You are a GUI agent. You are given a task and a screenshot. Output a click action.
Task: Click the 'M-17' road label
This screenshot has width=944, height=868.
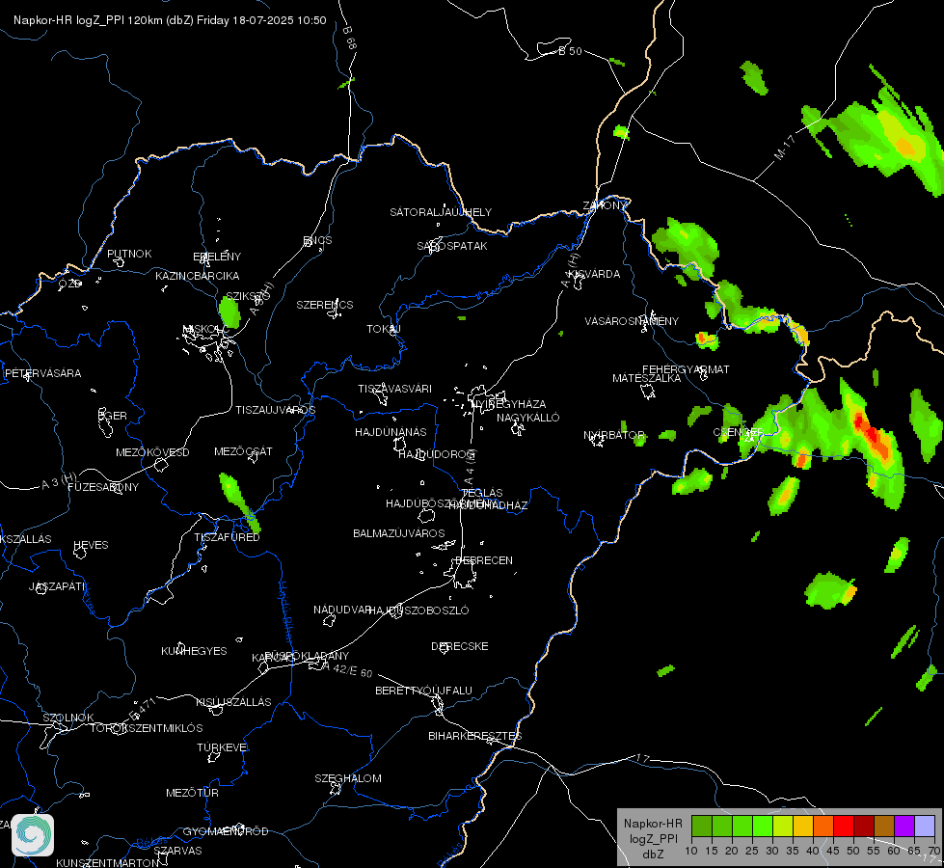[785, 147]
